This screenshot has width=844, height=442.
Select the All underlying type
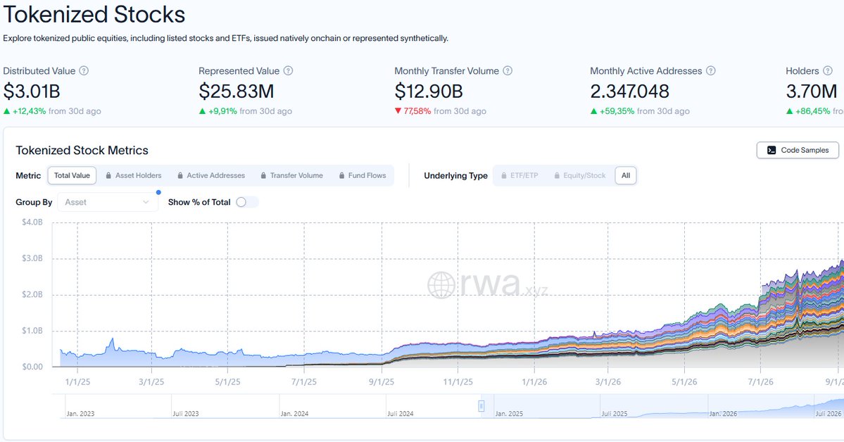tap(626, 175)
